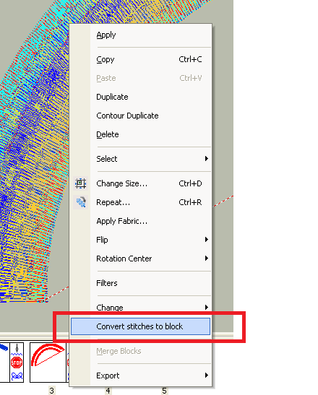This screenshot has width=318, height=395.
Task: Select Convert stitches to block
Action: click(140, 326)
